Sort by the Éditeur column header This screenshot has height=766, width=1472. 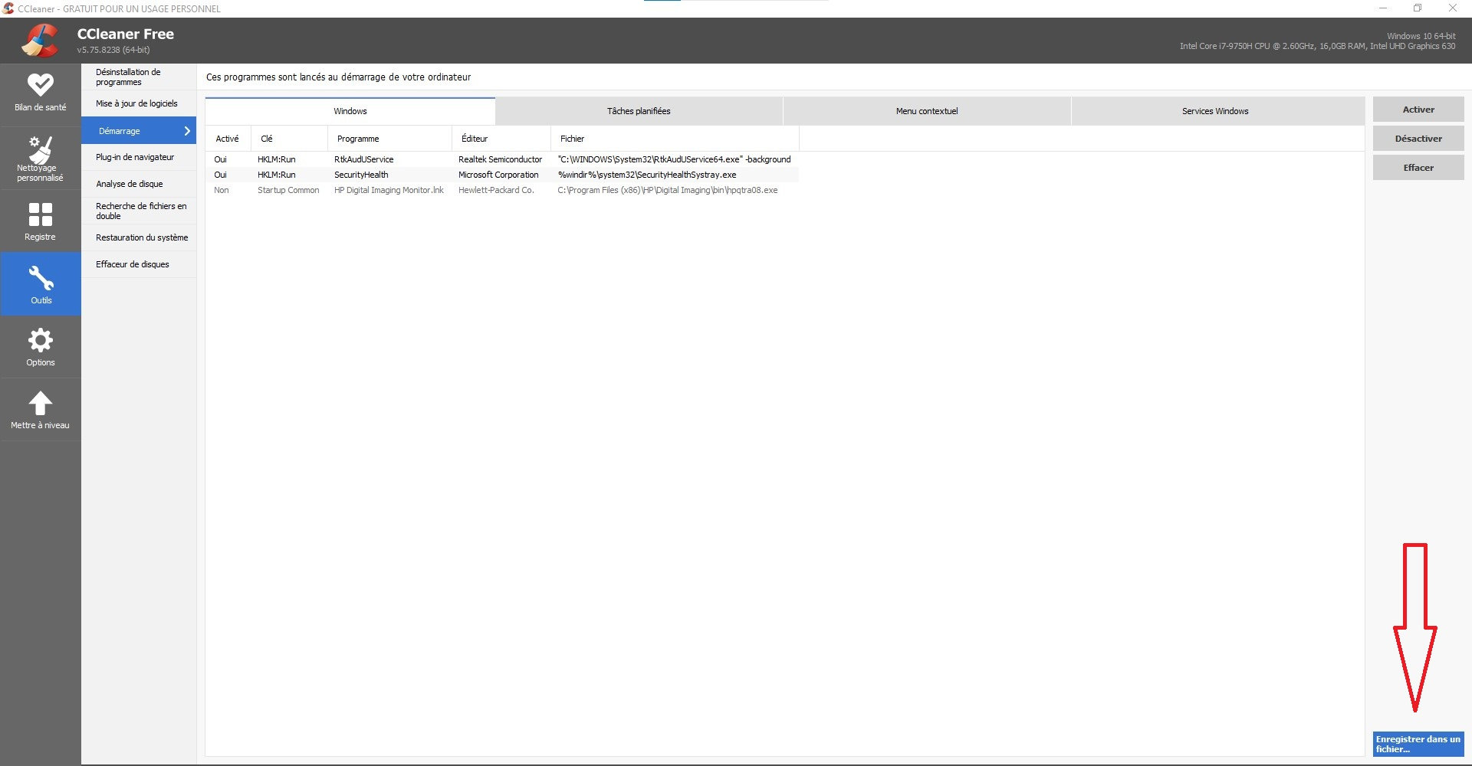(502, 139)
